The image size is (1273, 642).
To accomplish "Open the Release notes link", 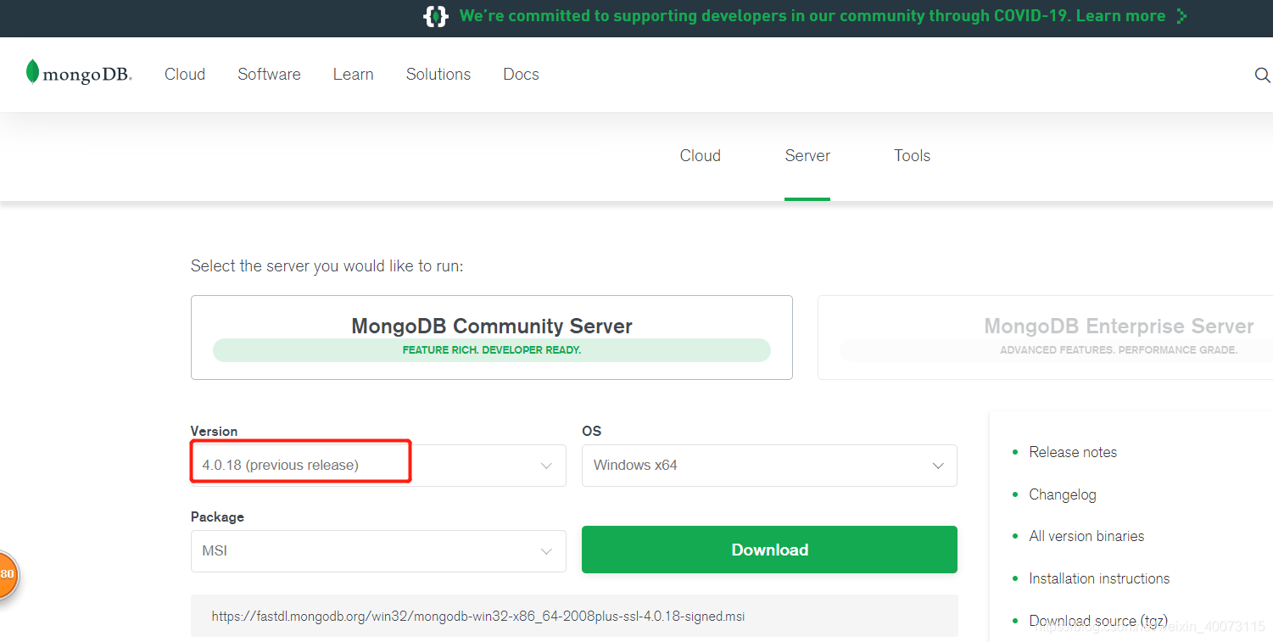I will 1073,452.
